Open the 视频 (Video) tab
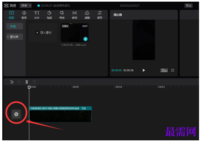 pos(11,15)
